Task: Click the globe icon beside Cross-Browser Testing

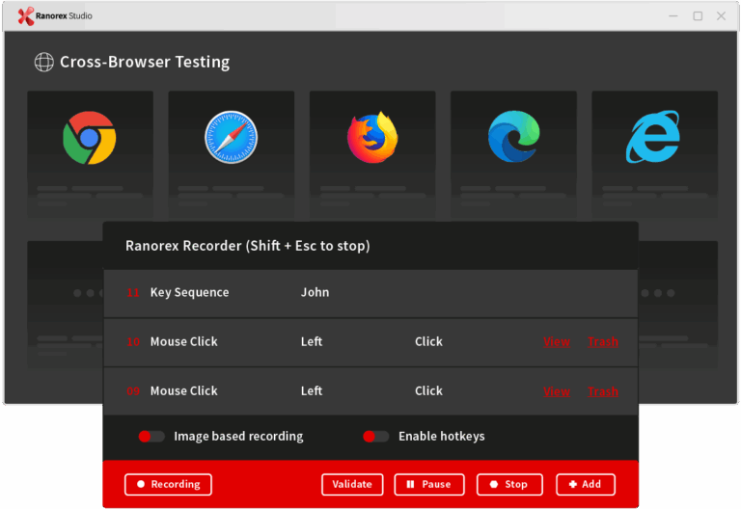Action: [x=44, y=62]
